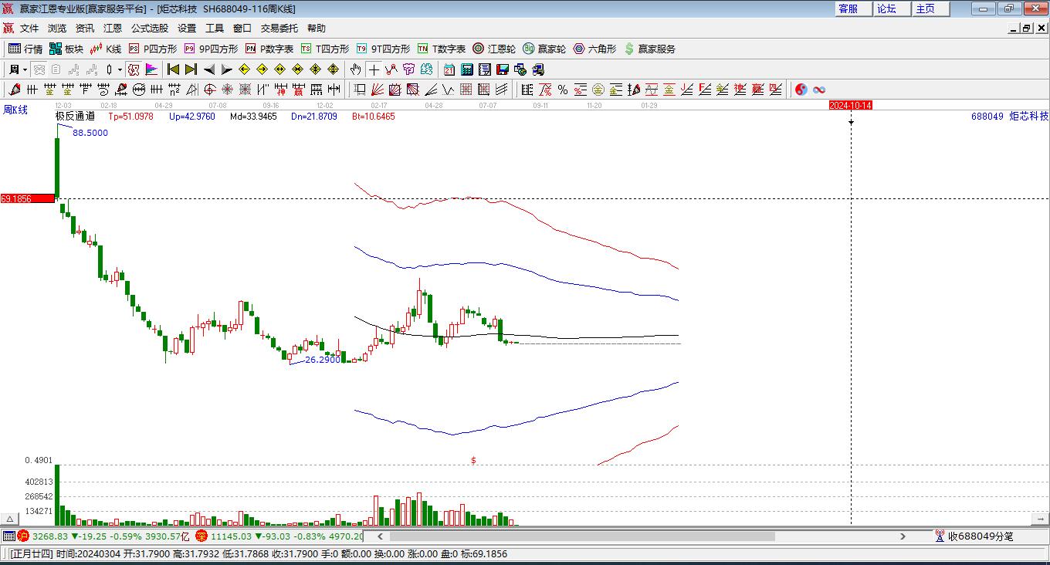The height and width of the screenshot is (565, 1050).
Task: Click the 论坛 forum button
Action: [892, 8]
